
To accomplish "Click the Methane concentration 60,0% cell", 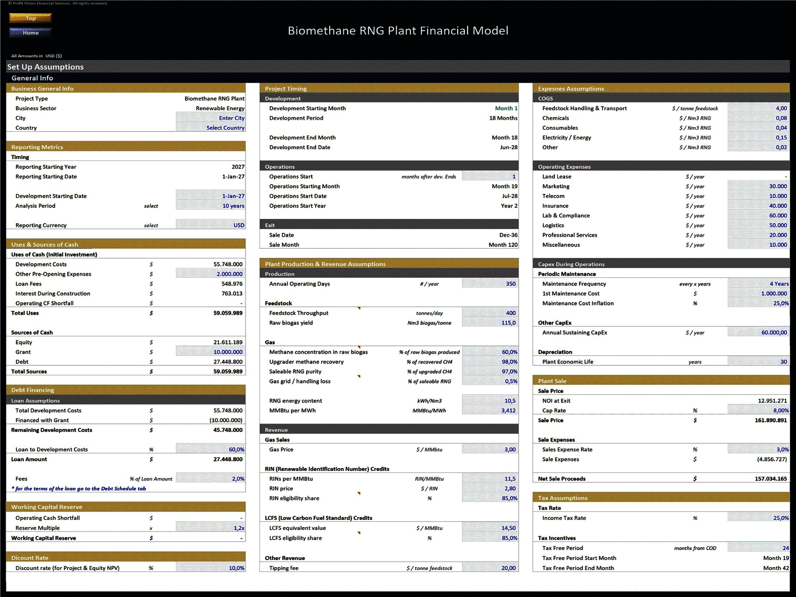I will click(x=490, y=352).
